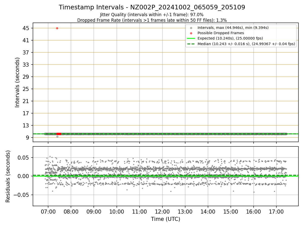304x228 pixels.
Task: Click legend entry 'Possible Dropped Frames'
Action: tap(221, 33)
